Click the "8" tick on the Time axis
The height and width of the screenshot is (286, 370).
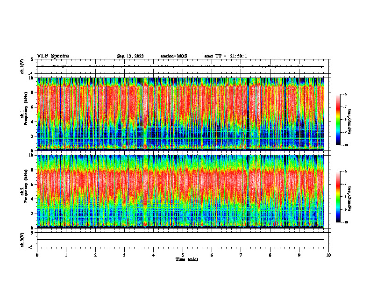point(270,255)
